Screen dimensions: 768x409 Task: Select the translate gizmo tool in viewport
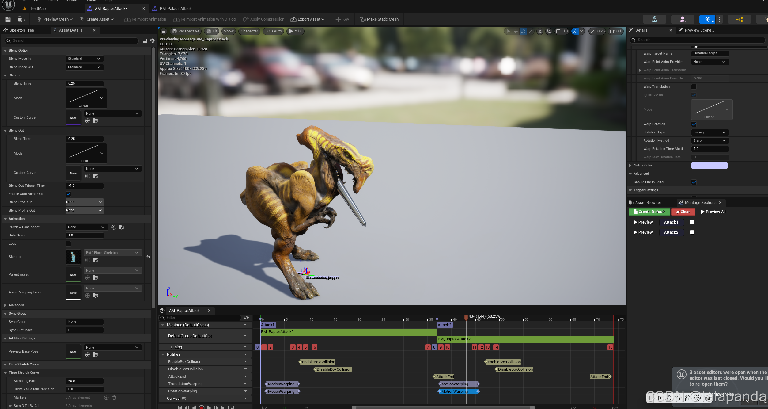[516, 31]
